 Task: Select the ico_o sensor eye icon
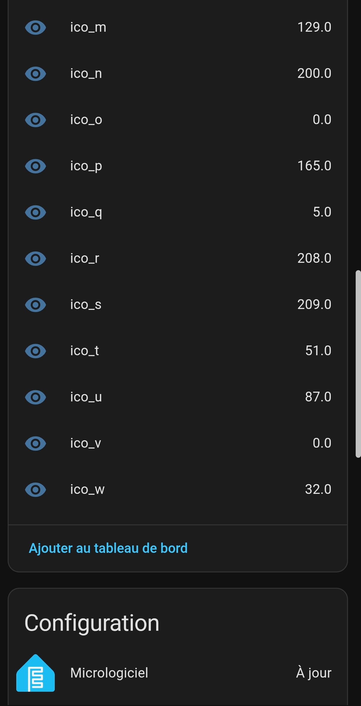36,120
